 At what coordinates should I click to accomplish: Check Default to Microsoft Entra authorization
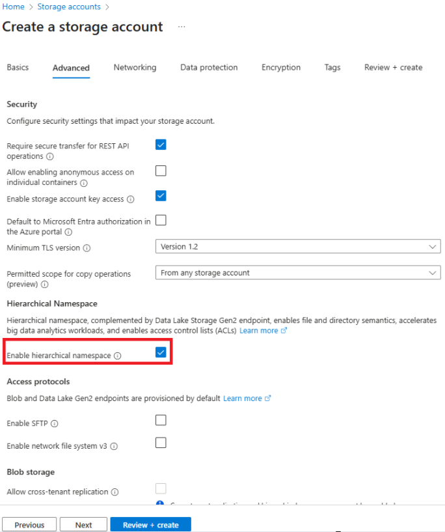point(161,220)
